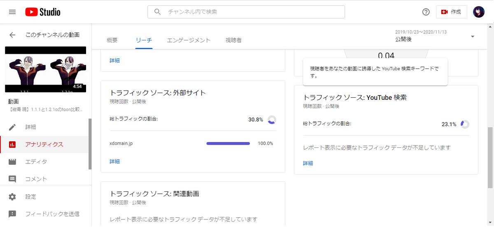Click the 30.8% traffic share value
The image size is (494, 230).
tap(255, 120)
